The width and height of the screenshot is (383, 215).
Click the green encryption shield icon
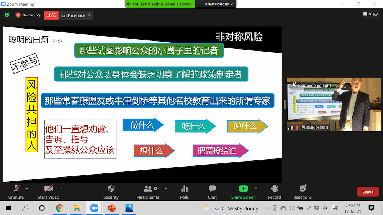7,15
